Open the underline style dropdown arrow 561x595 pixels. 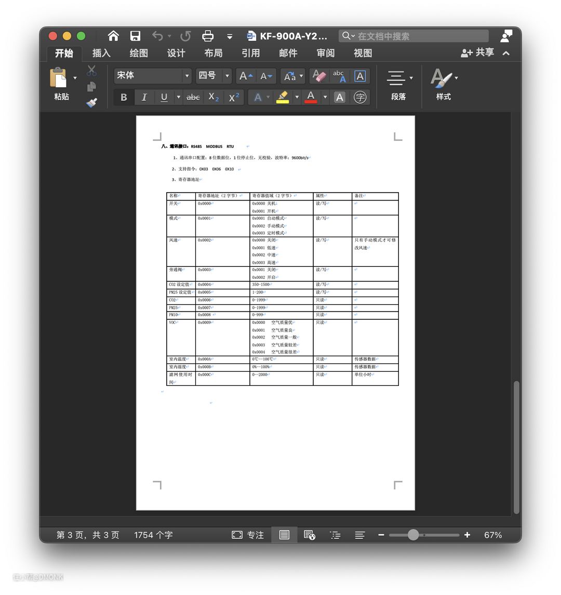pyautogui.click(x=178, y=98)
